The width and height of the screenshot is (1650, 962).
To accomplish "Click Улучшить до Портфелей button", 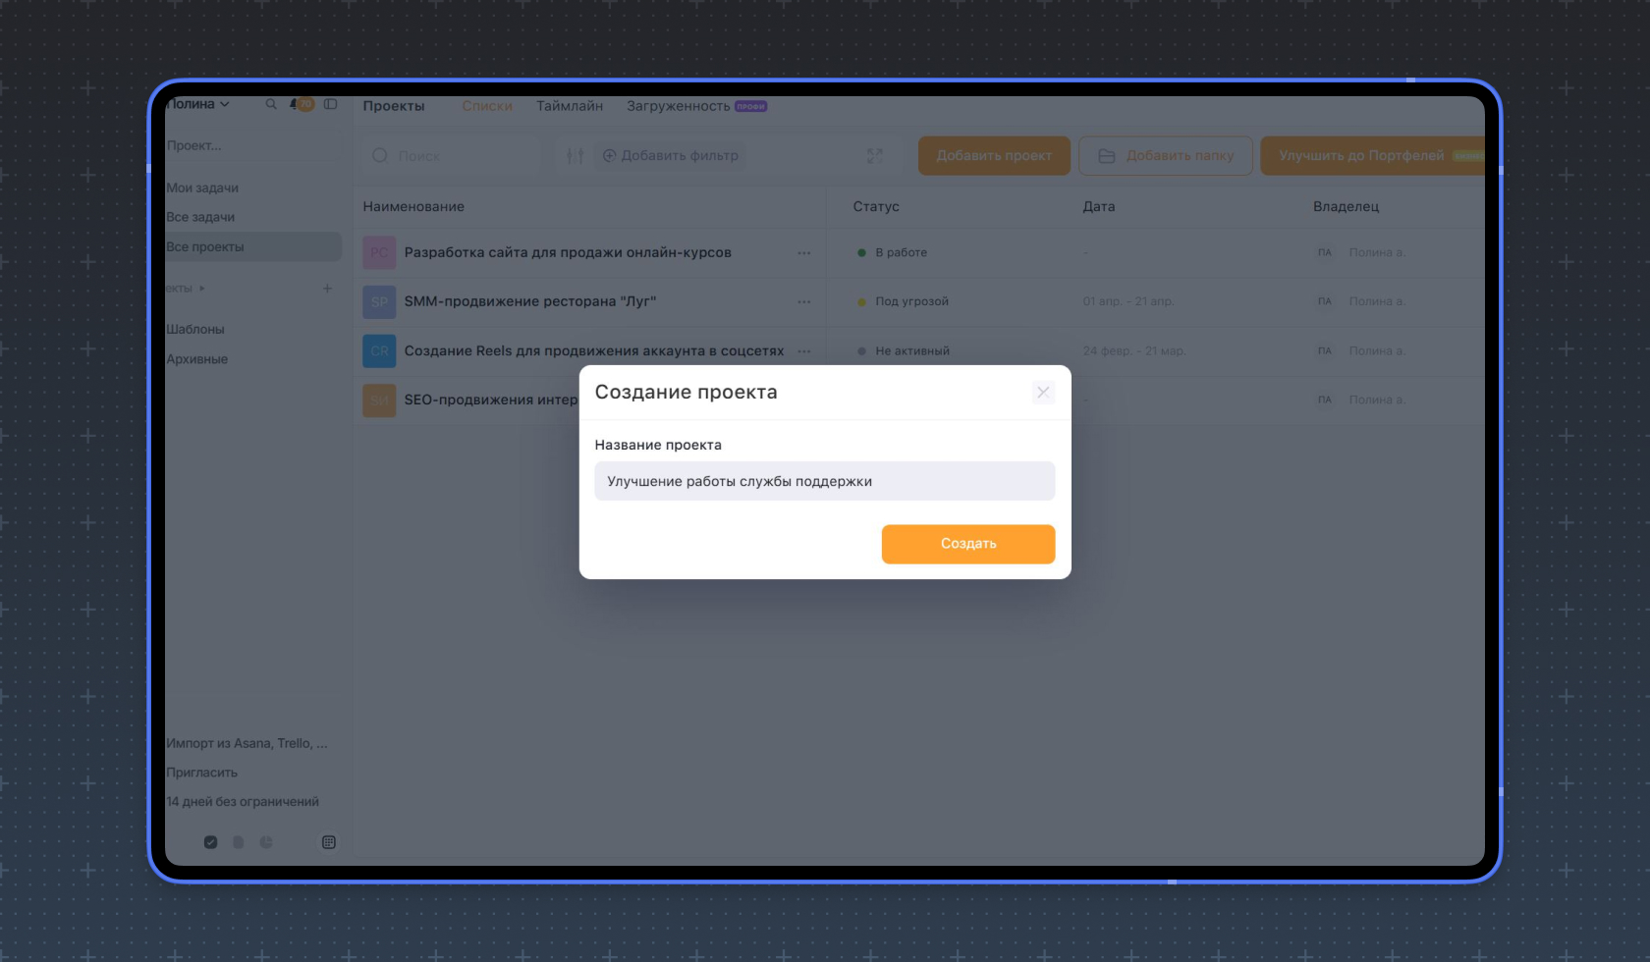I will point(1373,155).
